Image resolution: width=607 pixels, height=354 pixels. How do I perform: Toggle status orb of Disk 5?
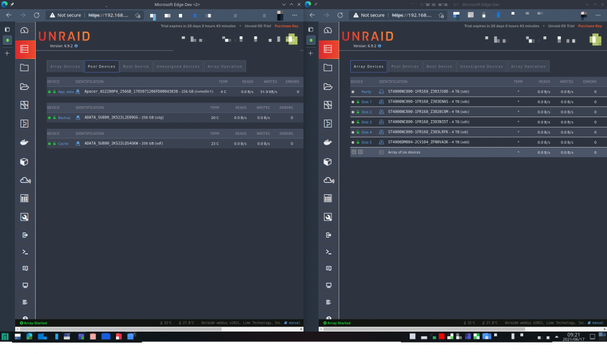[353, 142]
